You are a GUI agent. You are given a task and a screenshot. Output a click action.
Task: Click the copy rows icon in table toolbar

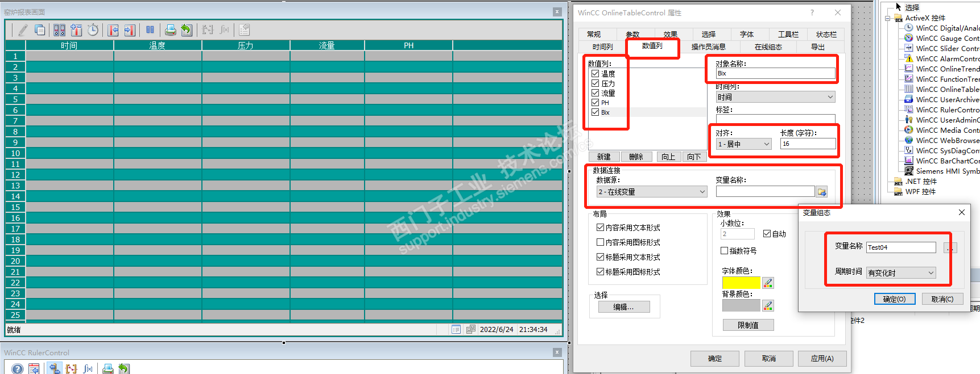click(40, 30)
